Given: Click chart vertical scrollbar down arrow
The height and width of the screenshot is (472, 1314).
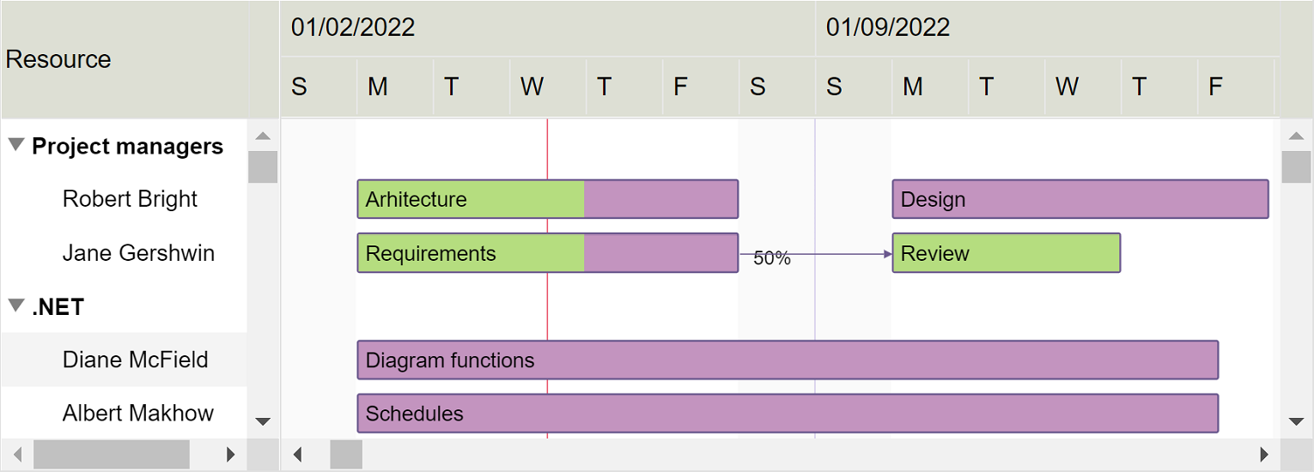Looking at the screenshot, I should [x=1296, y=421].
